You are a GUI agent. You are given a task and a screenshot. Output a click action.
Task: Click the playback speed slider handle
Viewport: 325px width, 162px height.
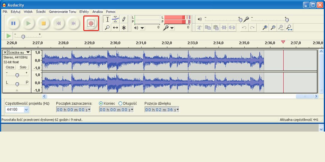point(23,37)
